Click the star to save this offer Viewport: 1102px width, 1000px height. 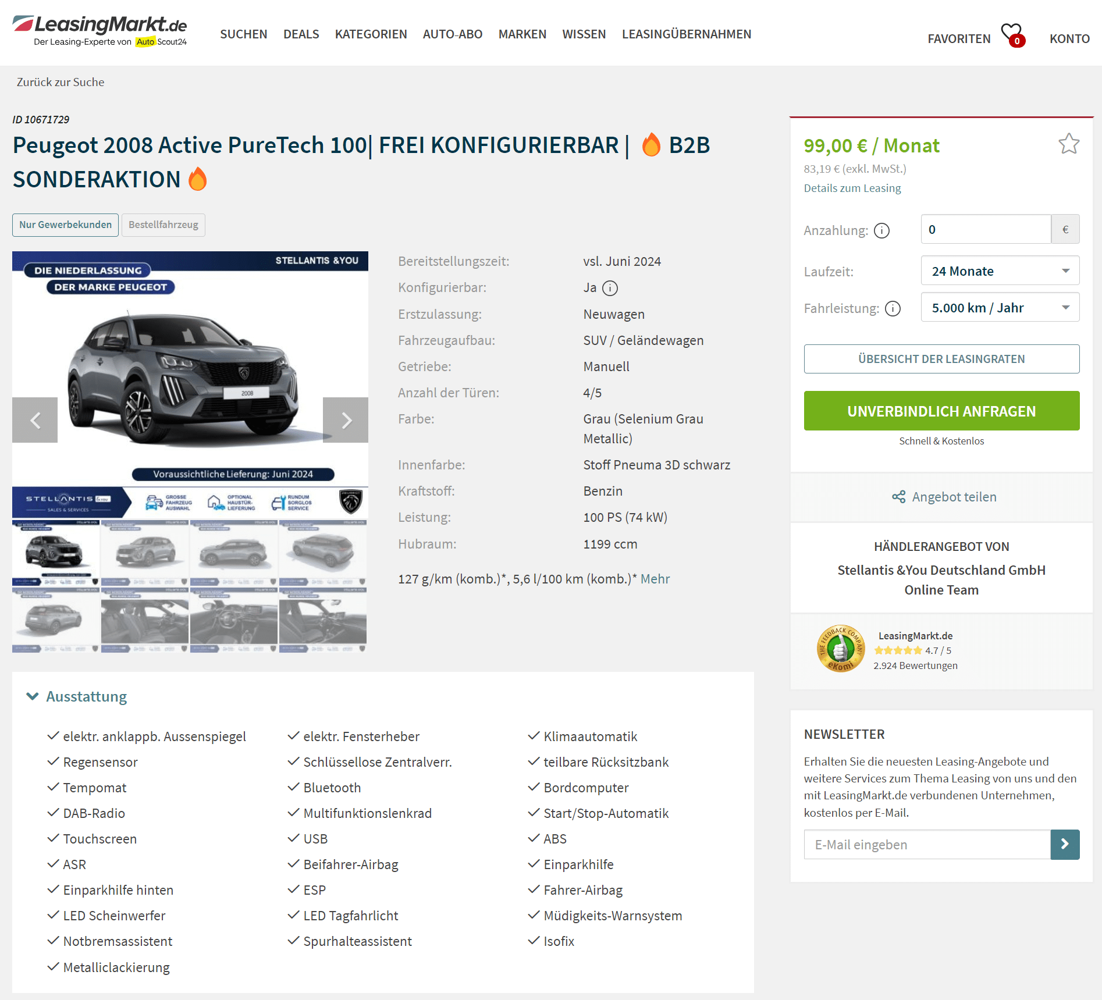tap(1069, 144)
